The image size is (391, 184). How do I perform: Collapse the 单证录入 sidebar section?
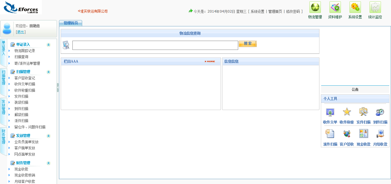click(x=48, y=45)
